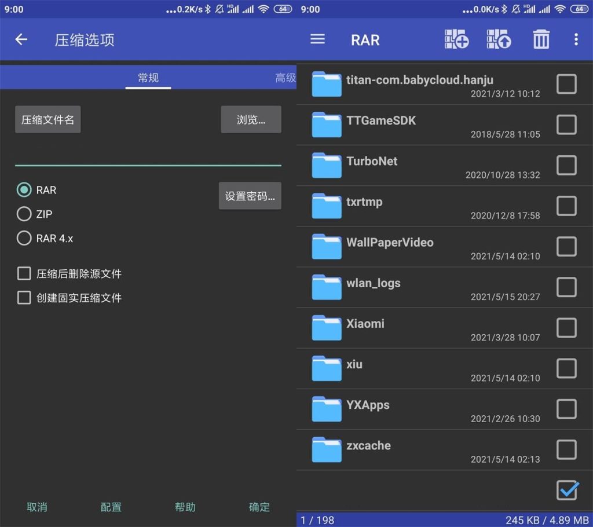Open the wlan_logs folder icon
Screen dimensions: 593x527
[x=326, y=287]
